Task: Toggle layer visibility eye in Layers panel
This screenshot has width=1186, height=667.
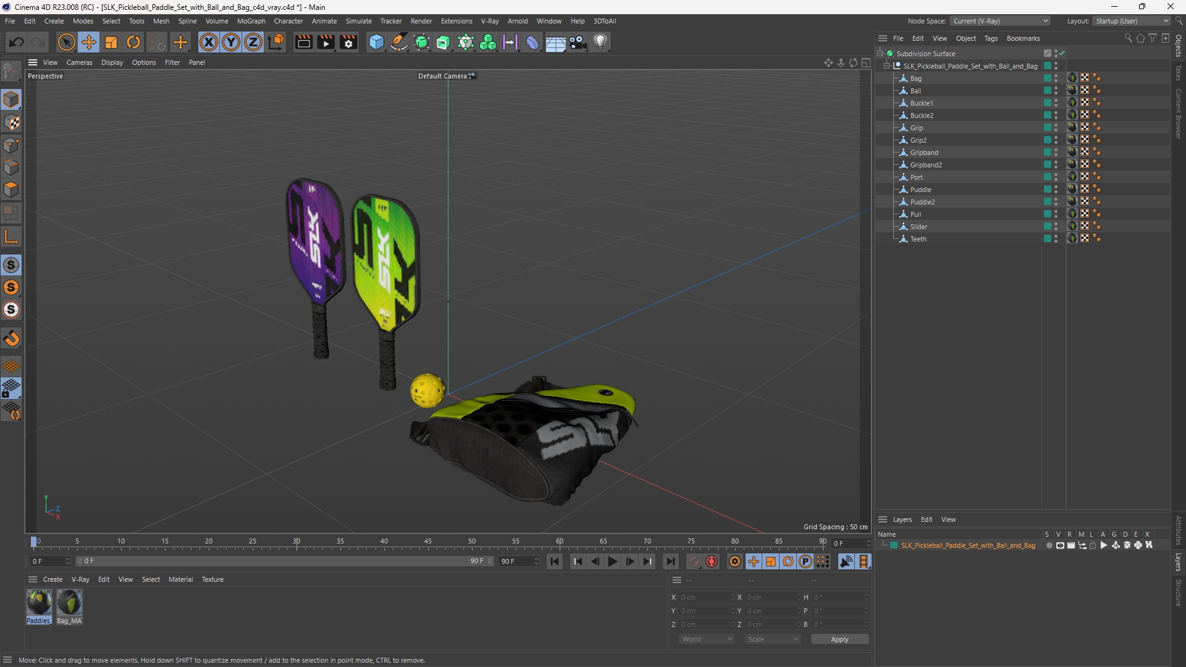Action: pos(1060,545)
